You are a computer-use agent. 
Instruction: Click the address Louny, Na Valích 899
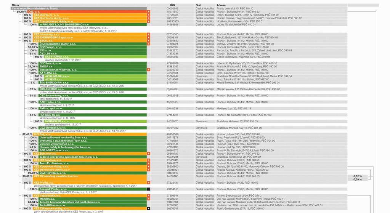pos(236,25)
